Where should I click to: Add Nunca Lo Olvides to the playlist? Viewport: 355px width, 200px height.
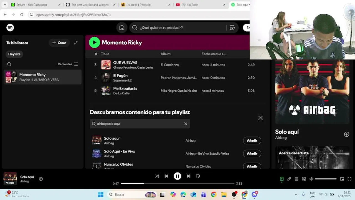tap(252, 166)
